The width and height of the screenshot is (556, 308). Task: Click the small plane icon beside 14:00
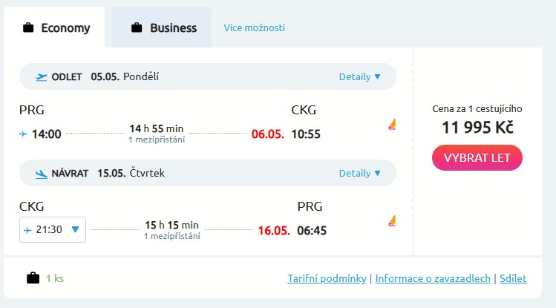23,134
